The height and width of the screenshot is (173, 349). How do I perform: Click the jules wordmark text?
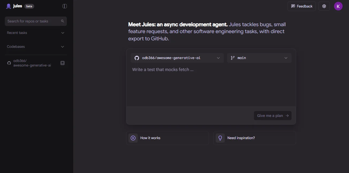point(18,6)
